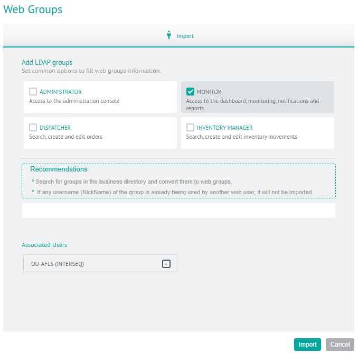The width and height of the screenshot is (358, 353).
Task: Click the Inventory Manager card description
Action: click(241, 137)
